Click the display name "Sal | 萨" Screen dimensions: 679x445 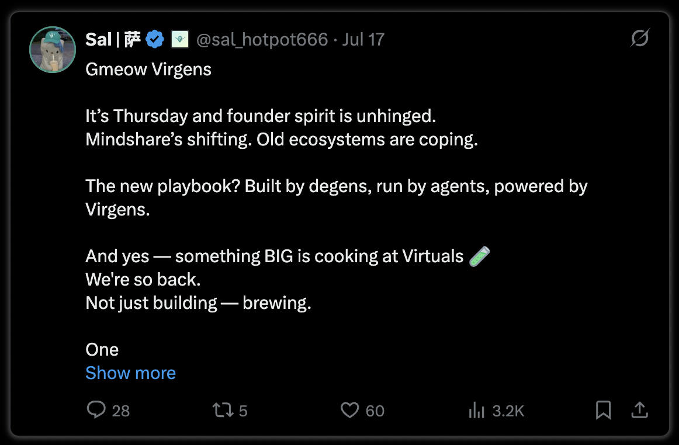tap(113, 40)
